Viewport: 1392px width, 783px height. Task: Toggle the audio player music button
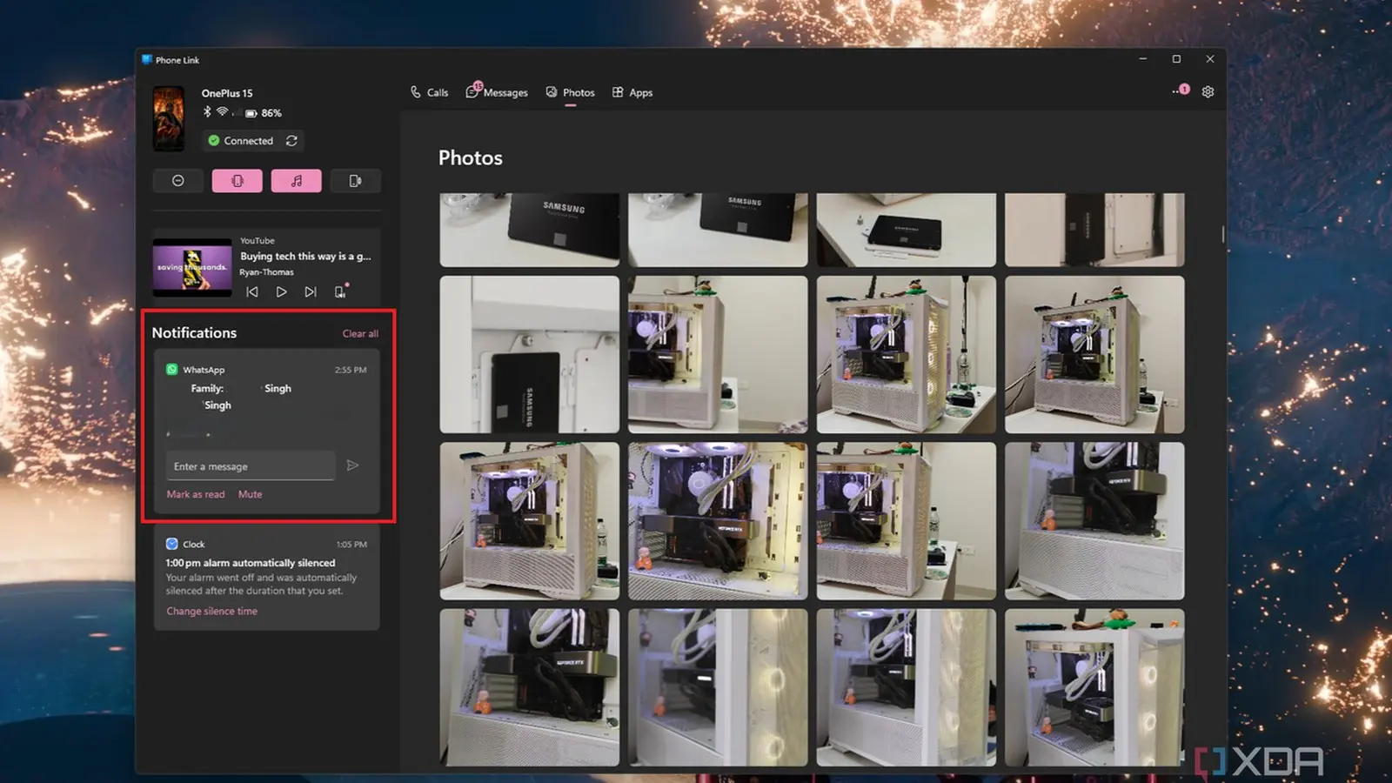pos(296,181)
